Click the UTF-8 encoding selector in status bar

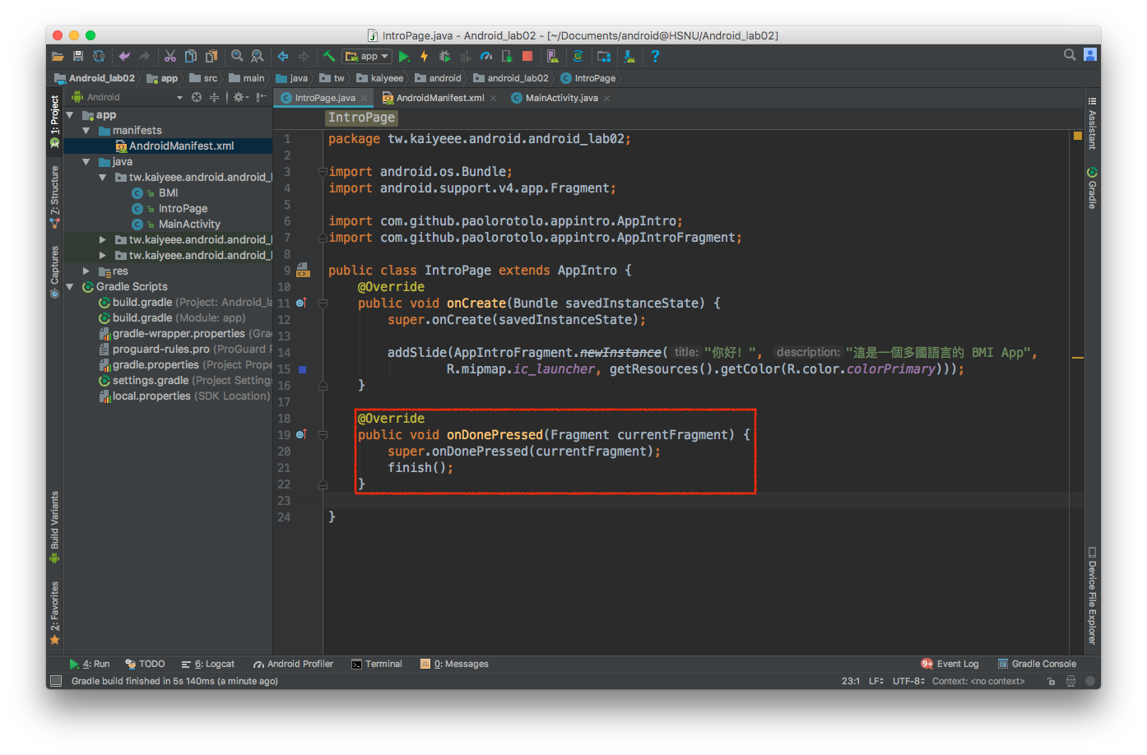coord(908,681)
